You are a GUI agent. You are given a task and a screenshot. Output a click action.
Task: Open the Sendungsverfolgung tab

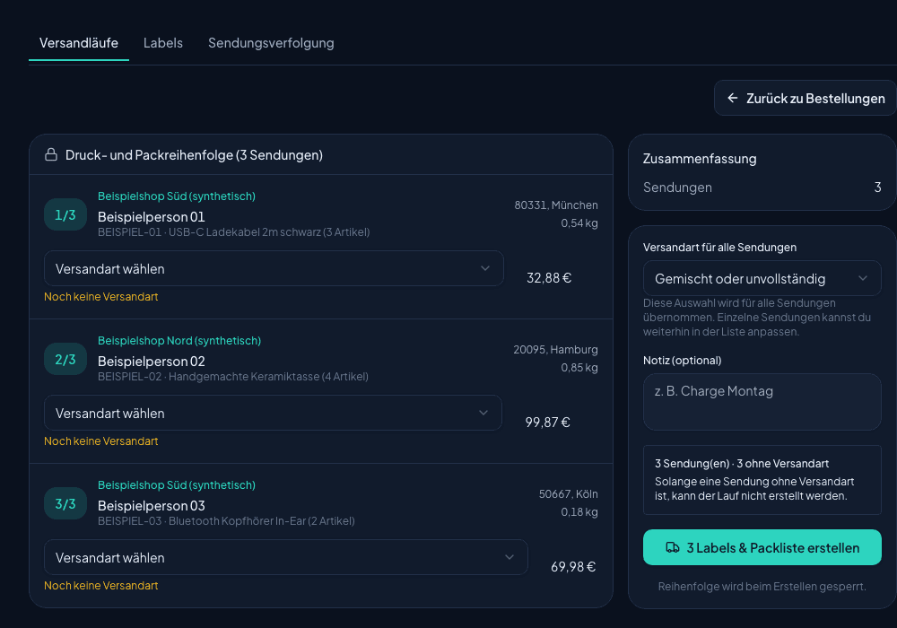coord(271,43)
